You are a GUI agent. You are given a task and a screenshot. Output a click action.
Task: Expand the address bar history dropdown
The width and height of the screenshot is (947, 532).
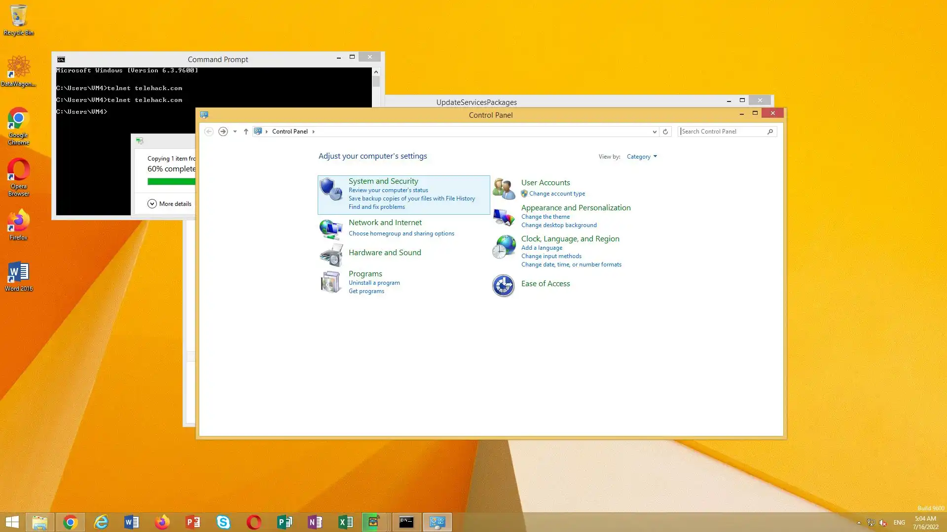click(x=655, y=132)
